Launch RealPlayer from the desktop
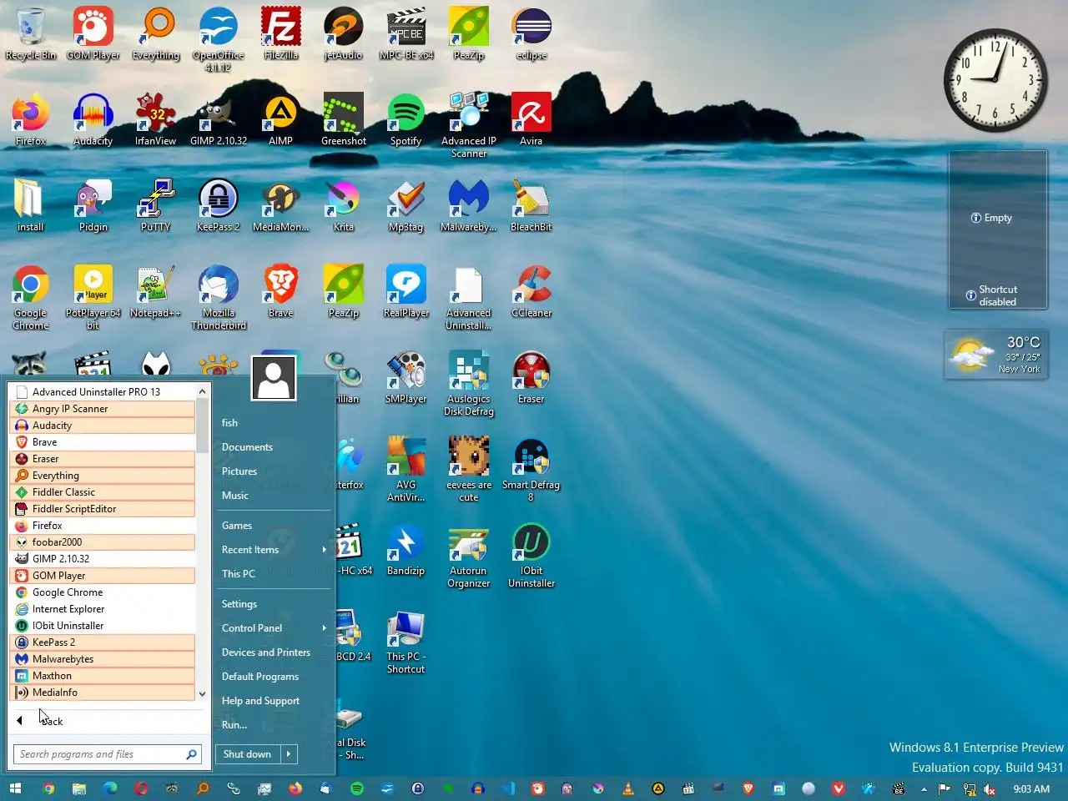The height and width of the screenshot is (801, 1068). pyautogui.click(x=406, y=291)
